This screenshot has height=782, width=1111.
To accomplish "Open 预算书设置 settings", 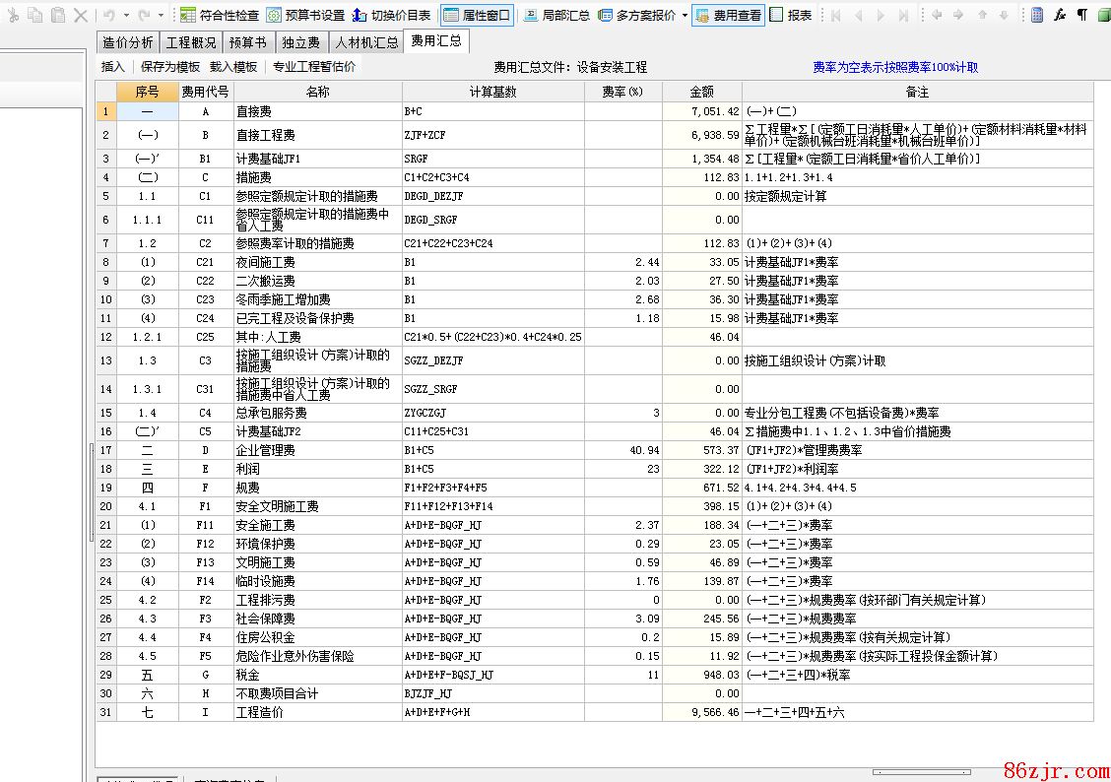I will click(x=305, y=15).
